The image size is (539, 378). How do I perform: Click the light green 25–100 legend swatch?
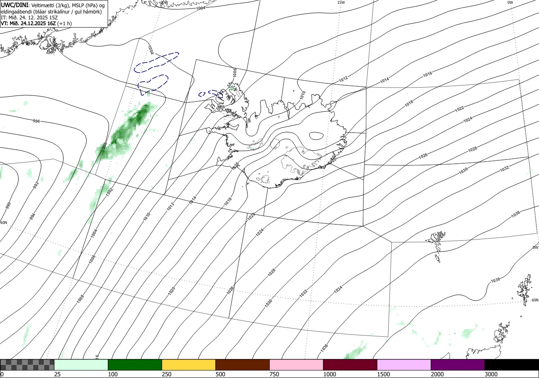pyautogui.click(x=81, y=365)
